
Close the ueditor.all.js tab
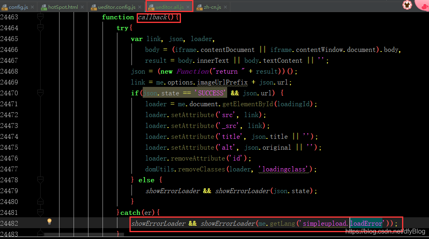(x=188, y=7)
